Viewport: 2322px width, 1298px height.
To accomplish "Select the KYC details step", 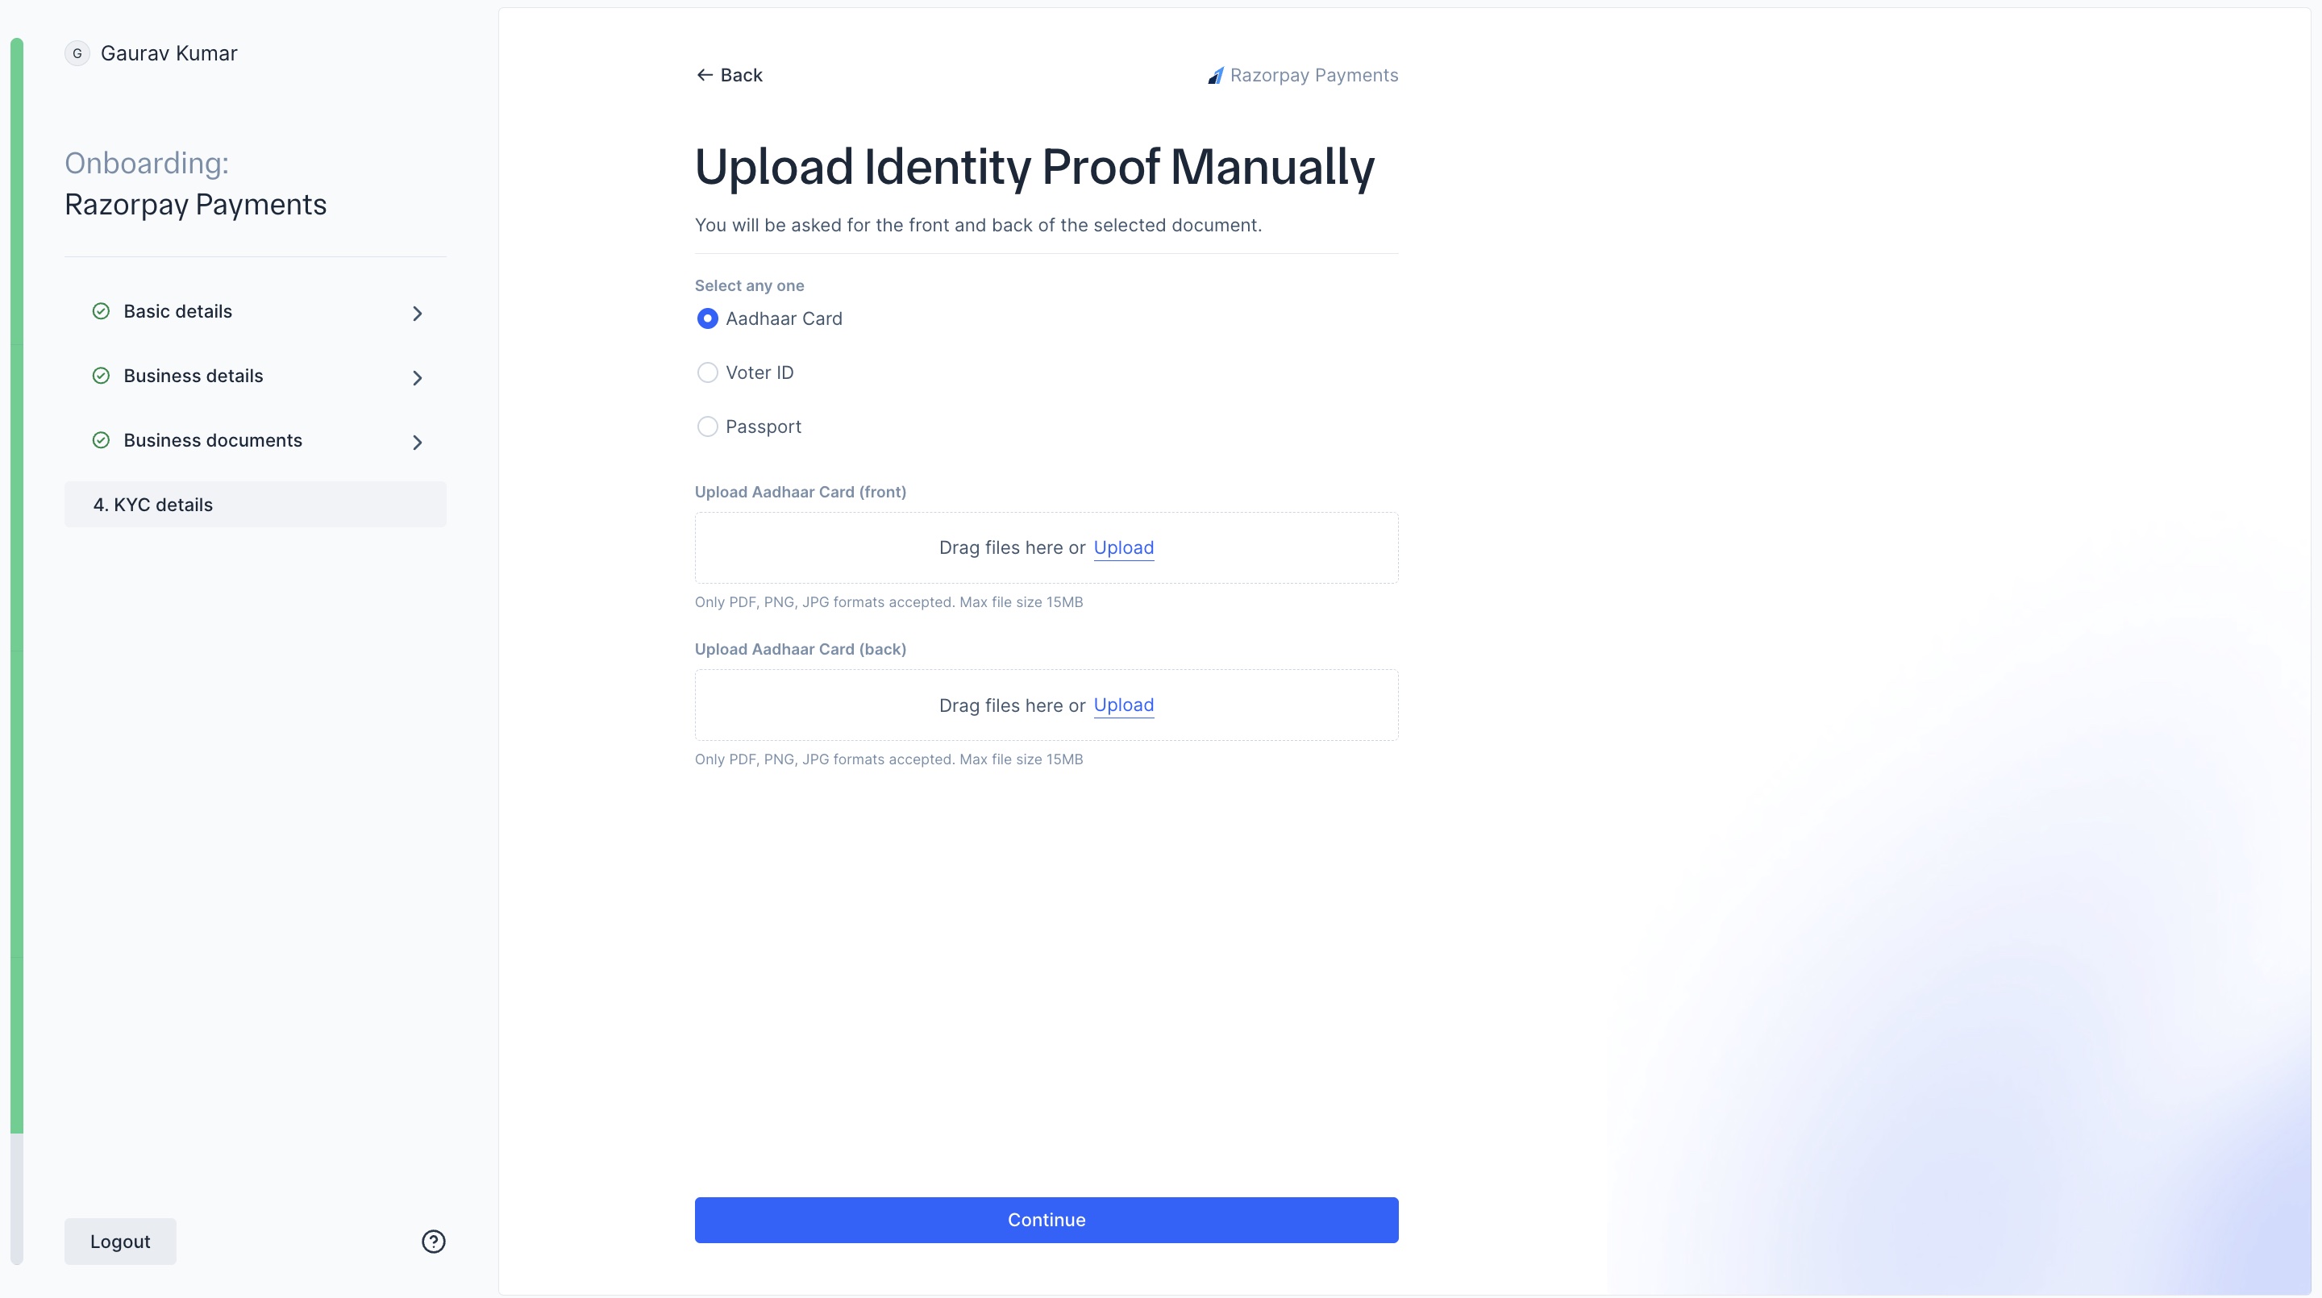I will [x=255, y=505].
